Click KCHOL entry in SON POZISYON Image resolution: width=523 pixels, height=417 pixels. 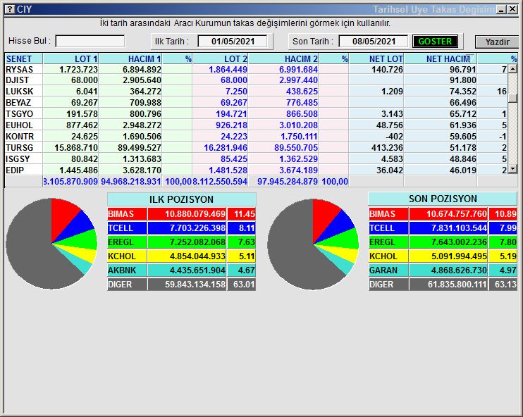click(443, 256)
